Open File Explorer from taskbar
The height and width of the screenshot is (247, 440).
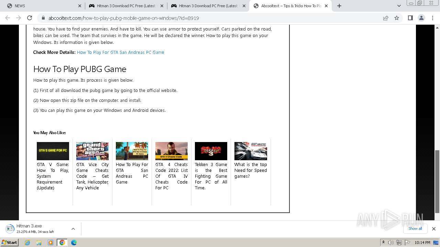(x=39, y=243)
